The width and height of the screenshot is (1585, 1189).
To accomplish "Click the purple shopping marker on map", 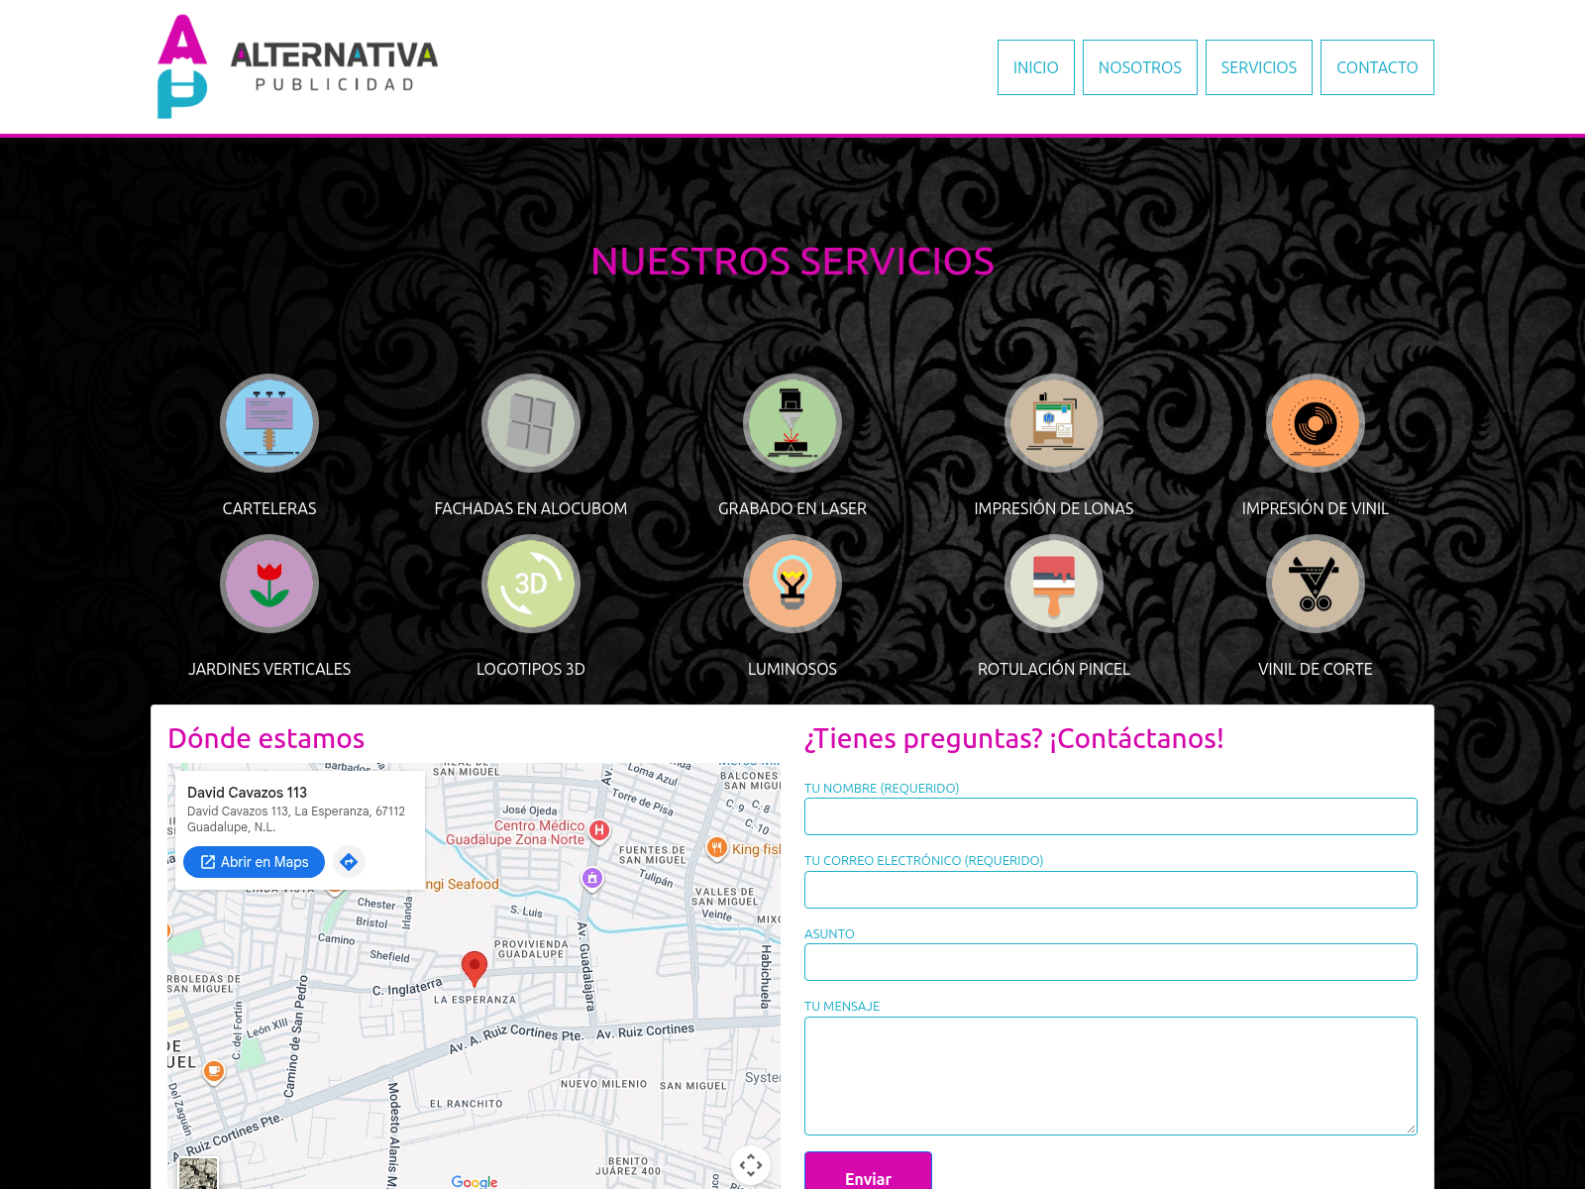I will pyautogui.click(x=592, y=878).
